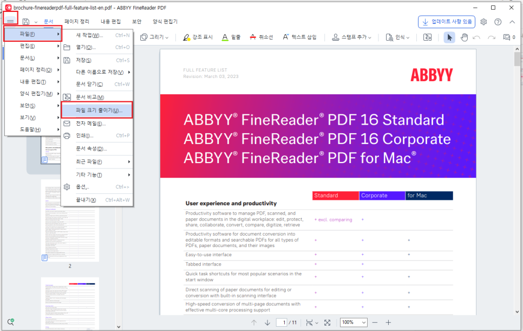Select 인쇄(I) in File submenu

point(97,135)
